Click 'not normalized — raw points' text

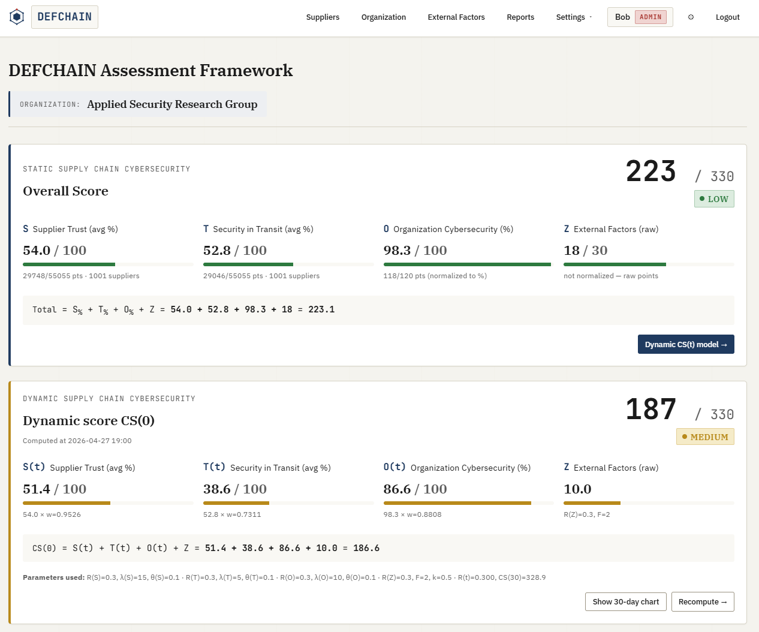pos(611,276)
